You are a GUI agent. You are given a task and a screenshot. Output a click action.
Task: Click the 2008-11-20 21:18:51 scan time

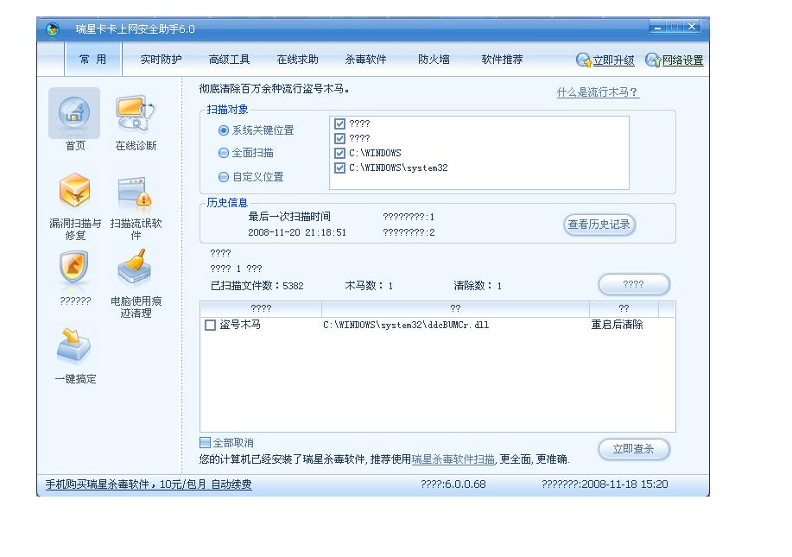pyautogui.click(x=297, y=233)
